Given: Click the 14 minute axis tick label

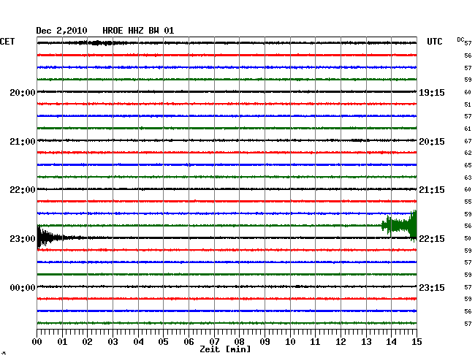Looking at the screenshot, I should [x=391, y=342].
